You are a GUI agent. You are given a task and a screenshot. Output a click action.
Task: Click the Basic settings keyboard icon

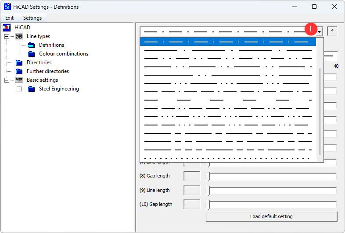pos(19,80)
